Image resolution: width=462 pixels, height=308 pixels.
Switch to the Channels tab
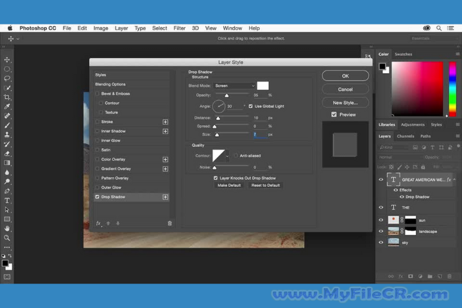pos(406,136)
